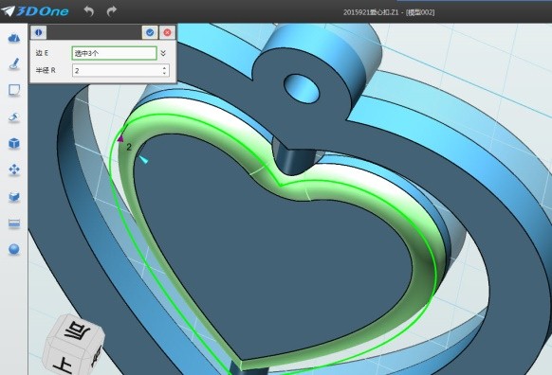The image size is (552, 375).
Task: Cancel fillet with red X button
Action: click(167, 32)
